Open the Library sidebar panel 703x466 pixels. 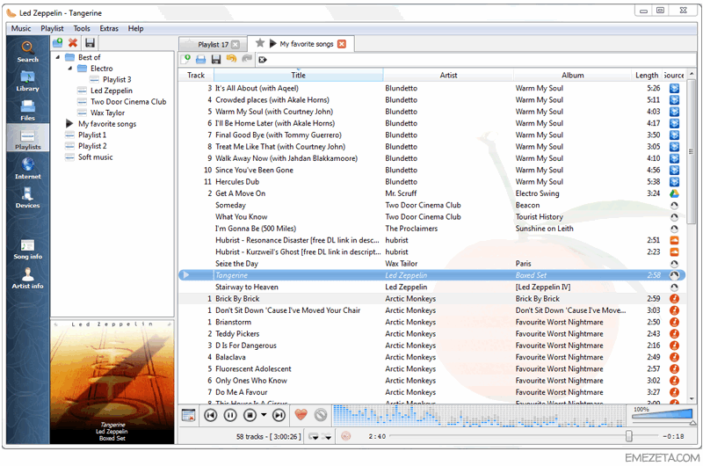27,81
